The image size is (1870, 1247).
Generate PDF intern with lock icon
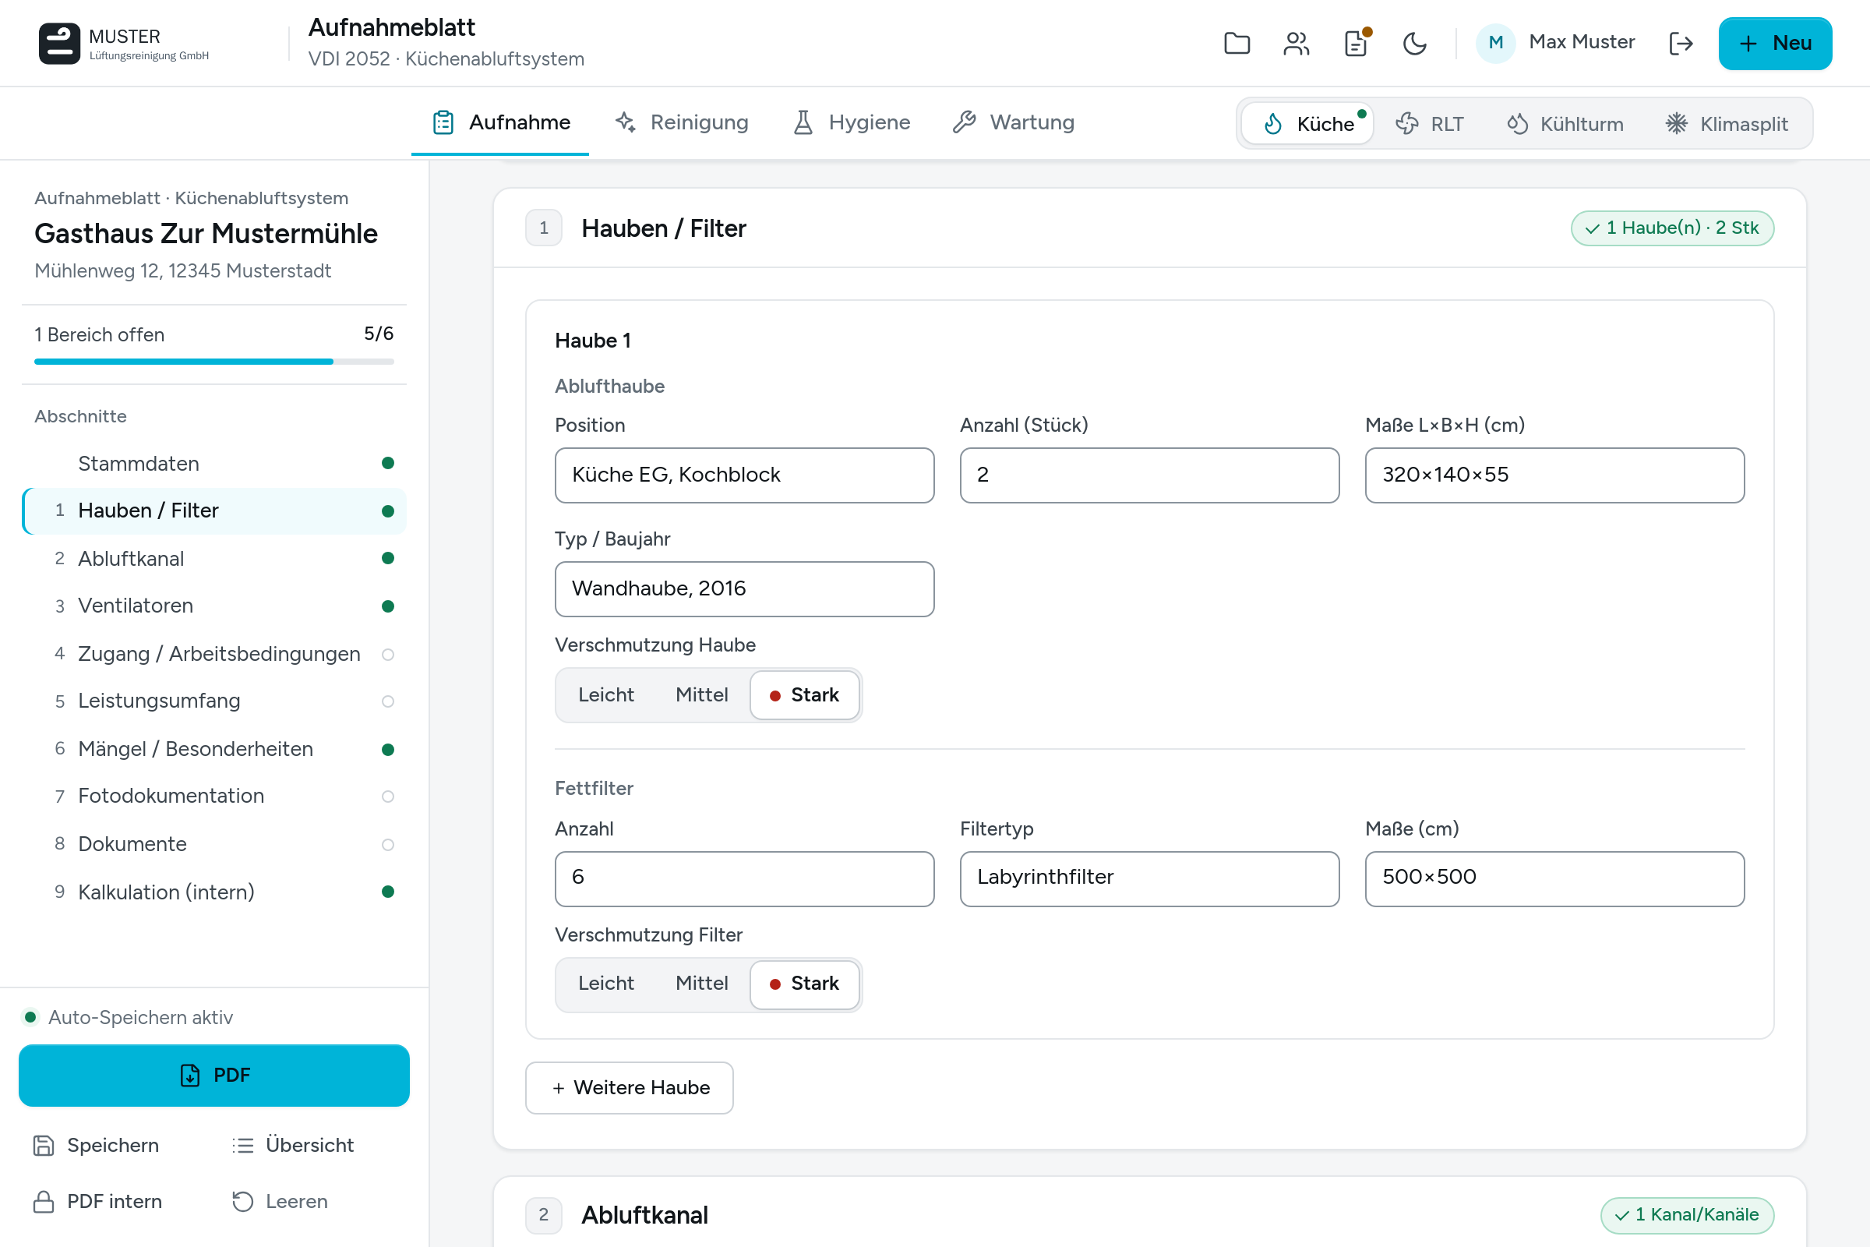click(x=98, y=1201)
